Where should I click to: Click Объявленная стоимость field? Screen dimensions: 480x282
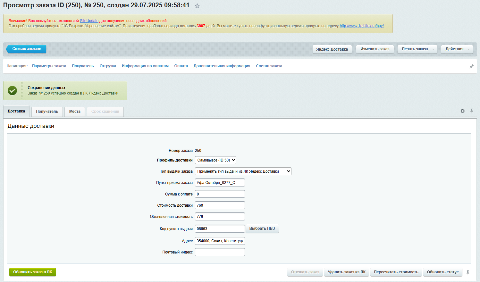click(x=220, y=217)
